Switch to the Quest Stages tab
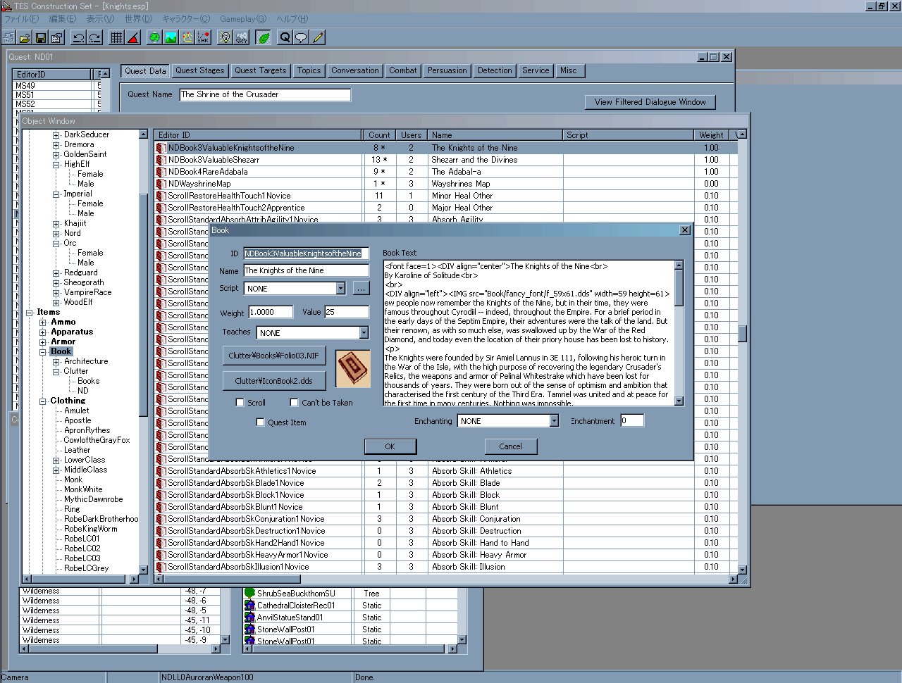902x683 pixels. [x=200, y=70]
